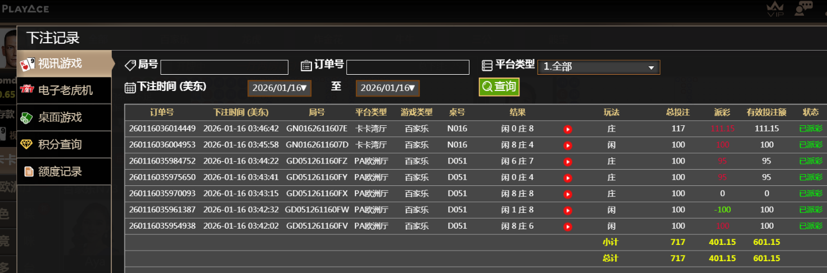Focus the 订单号 input field
Viewport: 827px width, 273px height.
coord(408,67)
